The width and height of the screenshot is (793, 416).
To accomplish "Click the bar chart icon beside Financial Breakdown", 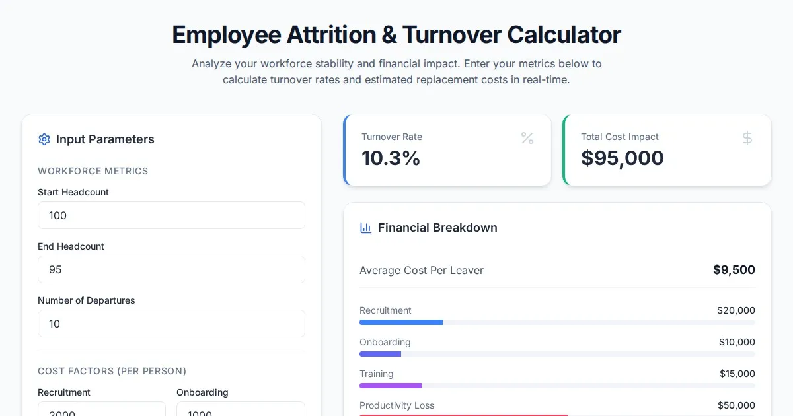I will pos(365,228).
